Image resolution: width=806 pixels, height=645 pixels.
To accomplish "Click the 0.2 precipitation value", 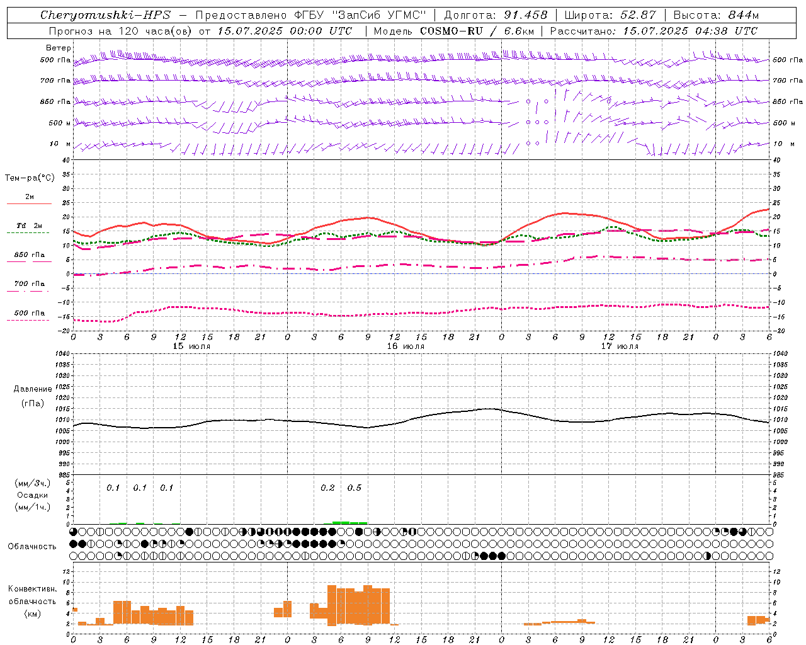I will coord(327,488).
